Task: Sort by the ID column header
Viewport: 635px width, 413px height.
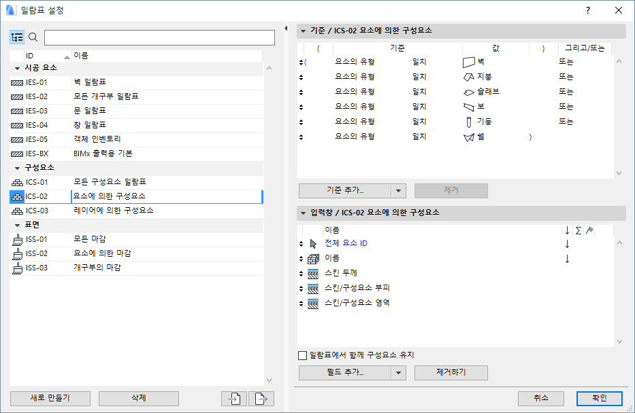Action: coord(48,56)
